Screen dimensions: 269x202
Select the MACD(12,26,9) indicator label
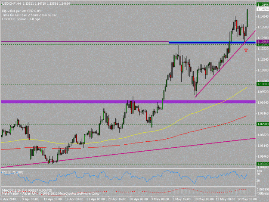27,190
